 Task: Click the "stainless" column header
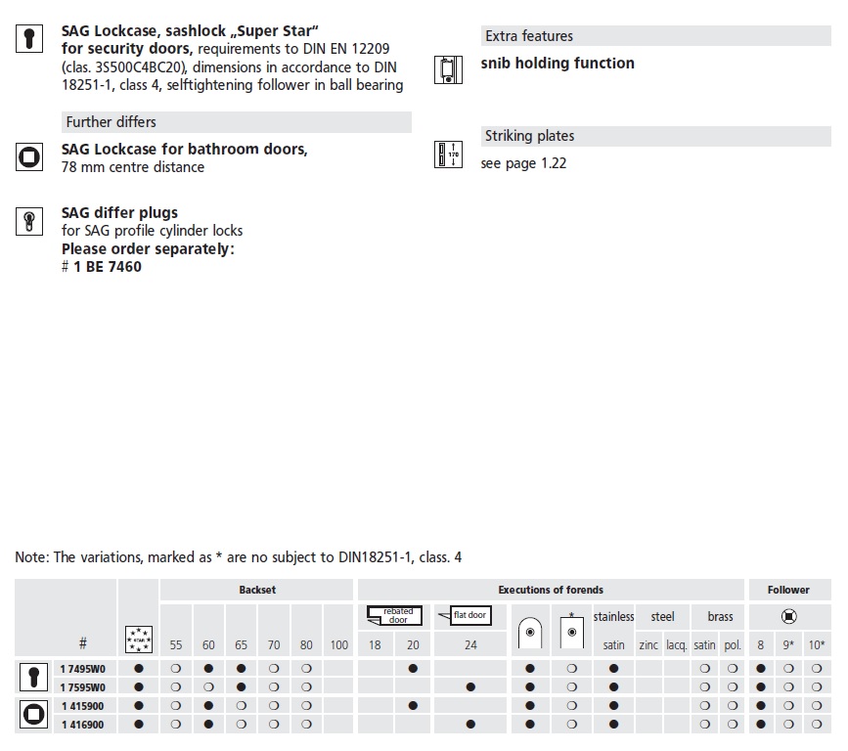click(613, 616)
